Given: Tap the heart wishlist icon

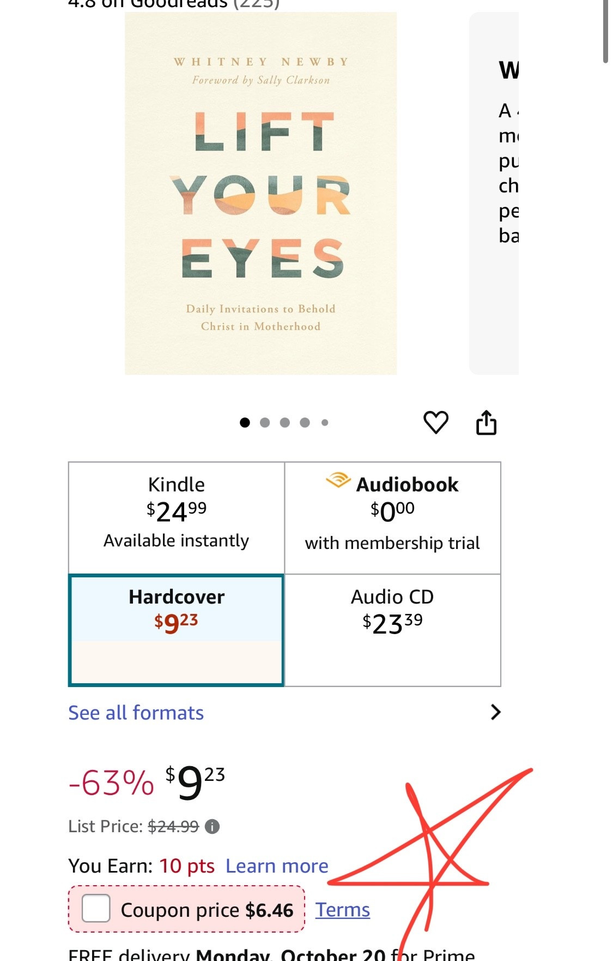Looking at the screenshot, I should point(436,422).
